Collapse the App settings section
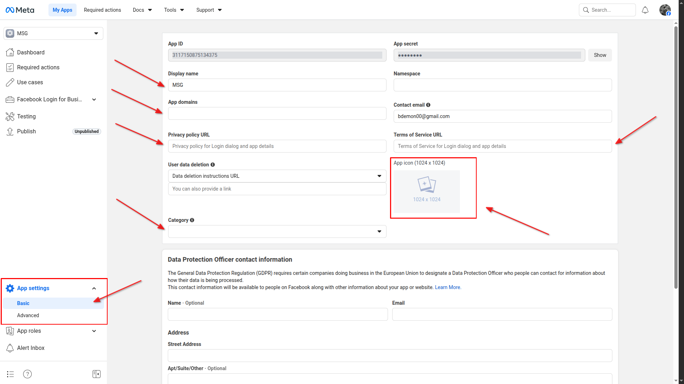Viewport: 684px width, 384px height. pos(94,288)
